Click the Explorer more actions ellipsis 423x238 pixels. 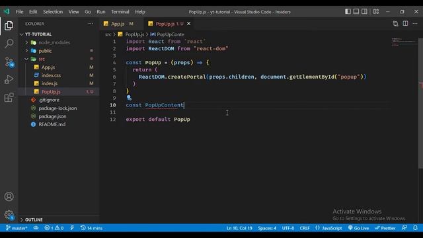(91, 24)
